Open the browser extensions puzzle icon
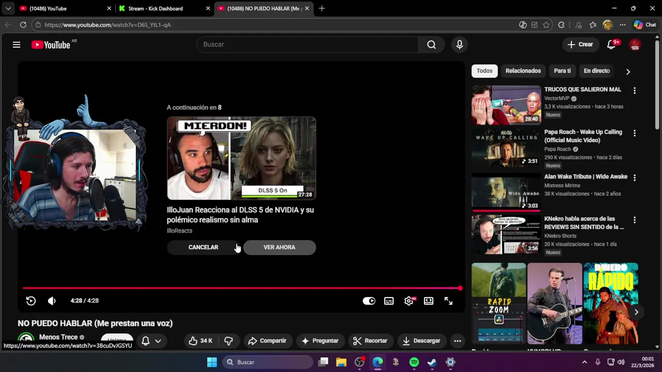 tap(561, 25)
